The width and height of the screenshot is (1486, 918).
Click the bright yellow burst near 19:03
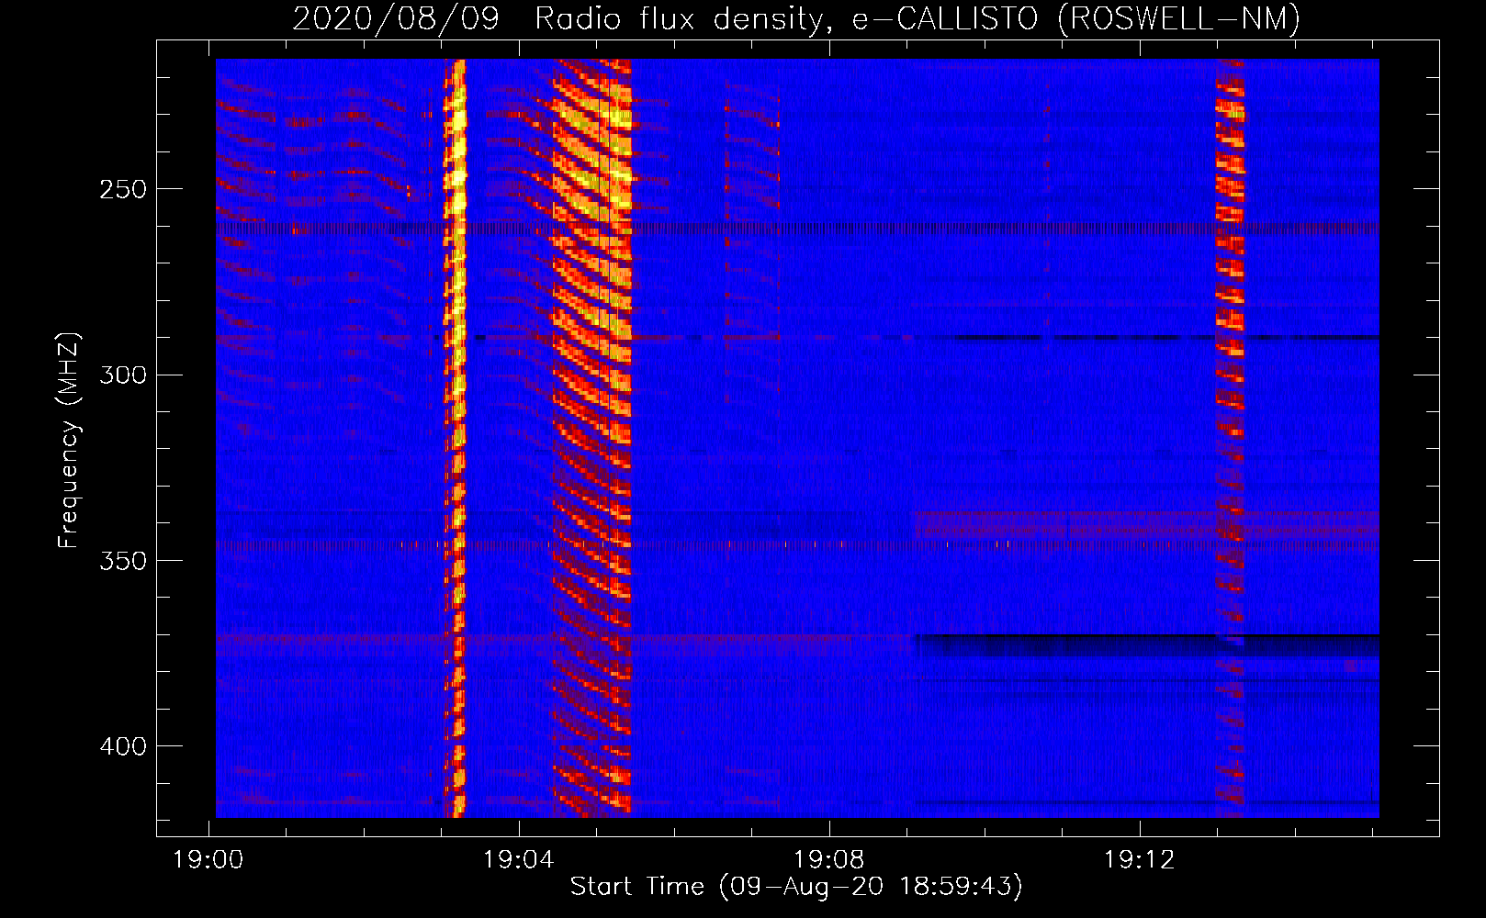coord(455,438)
